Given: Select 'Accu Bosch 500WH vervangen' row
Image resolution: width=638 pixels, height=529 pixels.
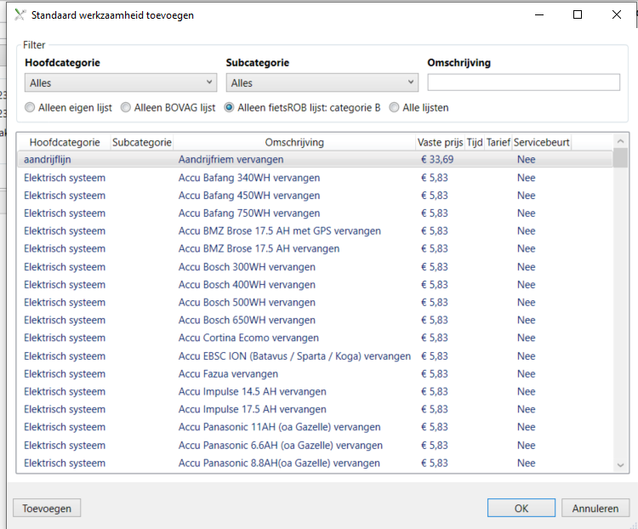Looking at the screenshot, I should click(x=247, y=302).
